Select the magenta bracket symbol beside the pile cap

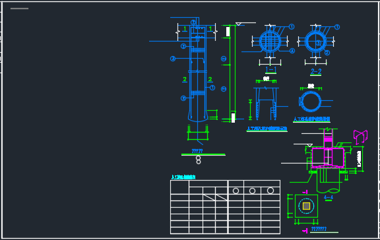coord(360,136)
